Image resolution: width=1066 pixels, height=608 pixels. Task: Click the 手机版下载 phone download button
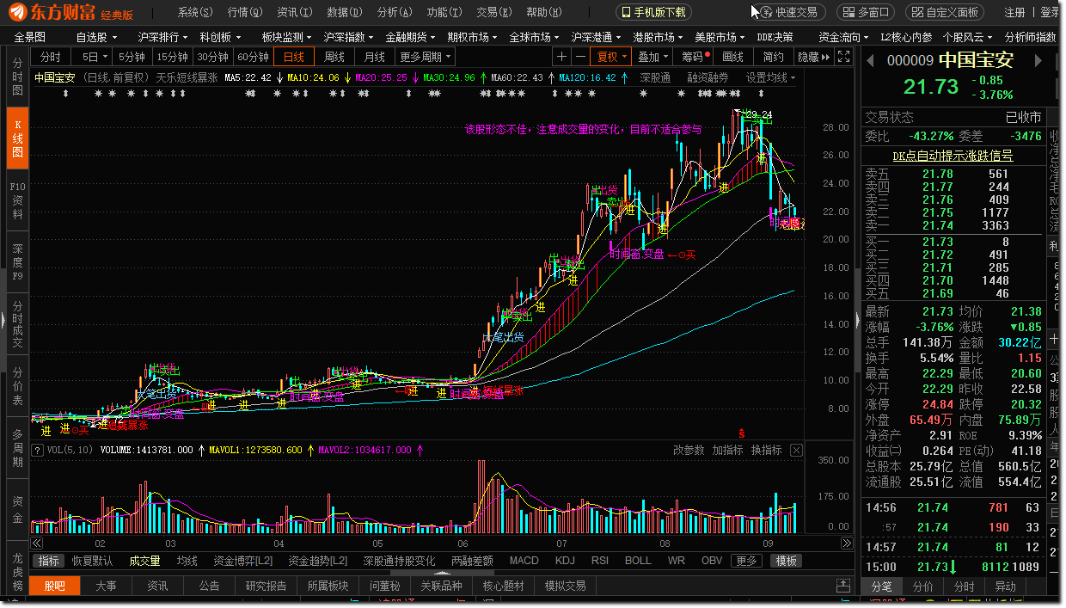tap(653, 12)
